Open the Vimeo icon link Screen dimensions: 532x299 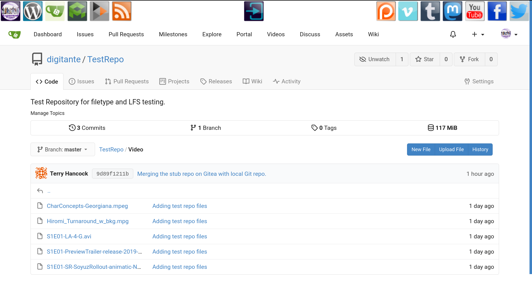(408, 11)
